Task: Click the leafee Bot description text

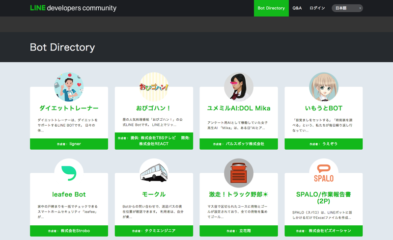Action: tap(68, 212)
